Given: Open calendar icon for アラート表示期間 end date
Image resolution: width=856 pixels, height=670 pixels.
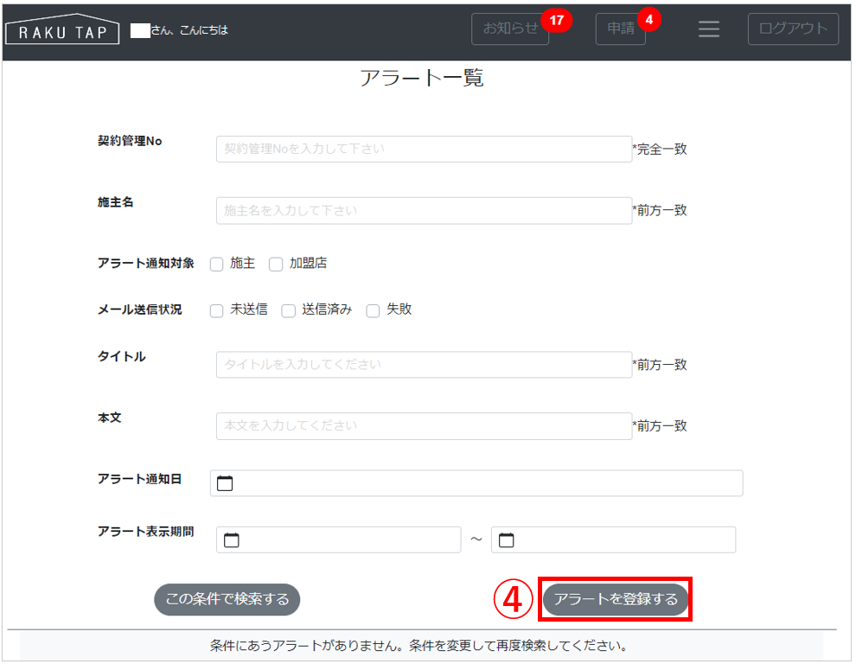Looking at the screenshot, I should 507,540.
